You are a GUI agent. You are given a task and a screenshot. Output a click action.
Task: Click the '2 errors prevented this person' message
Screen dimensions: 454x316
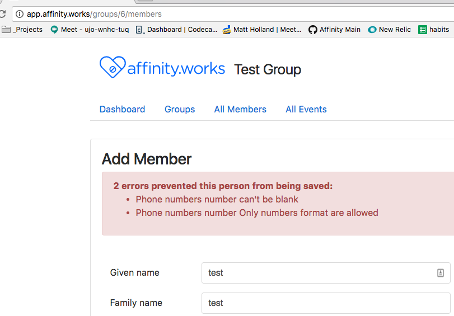coord(223,186)
